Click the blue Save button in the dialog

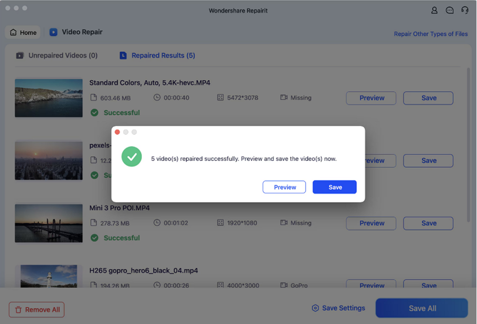335,187
